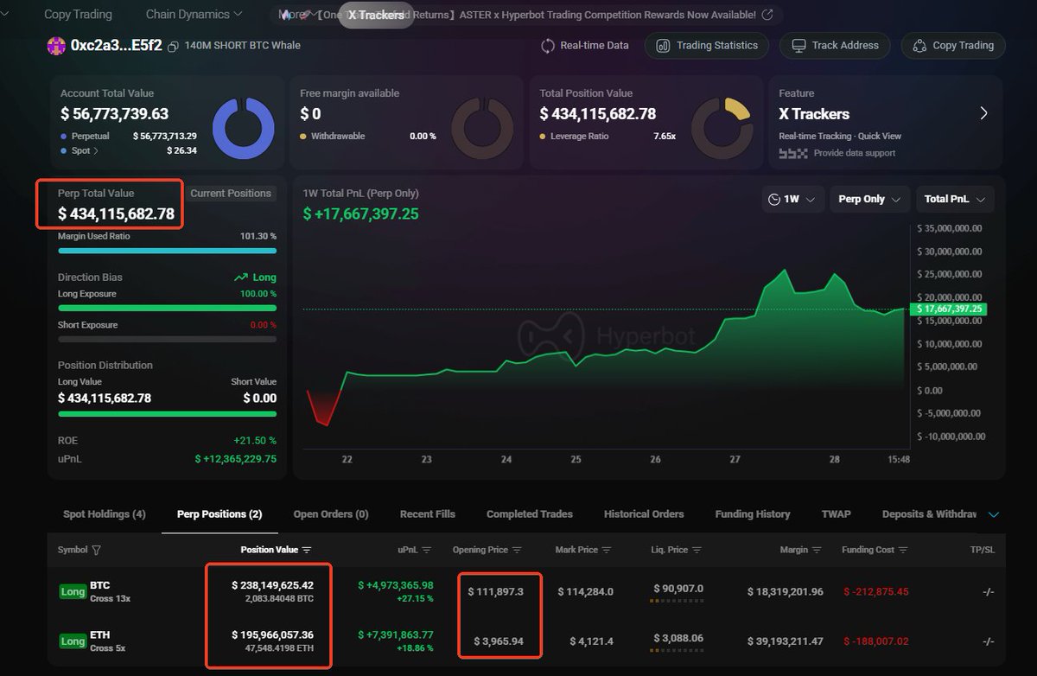The width and height of the screenshot is (1037, 676).
Task: Expand the hidden tabs chevron
Action: [993, 514]
